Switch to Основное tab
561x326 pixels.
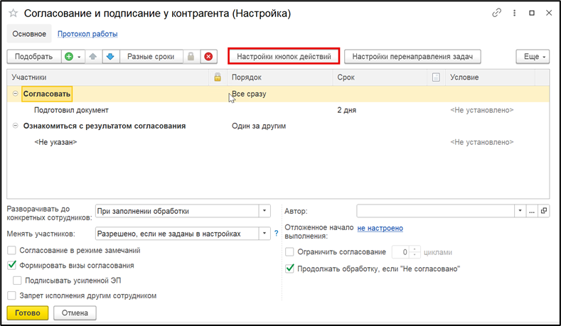[29, 34]
